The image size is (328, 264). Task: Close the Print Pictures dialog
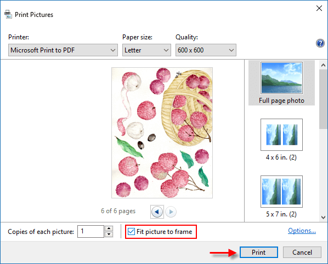tap(319, 8)
